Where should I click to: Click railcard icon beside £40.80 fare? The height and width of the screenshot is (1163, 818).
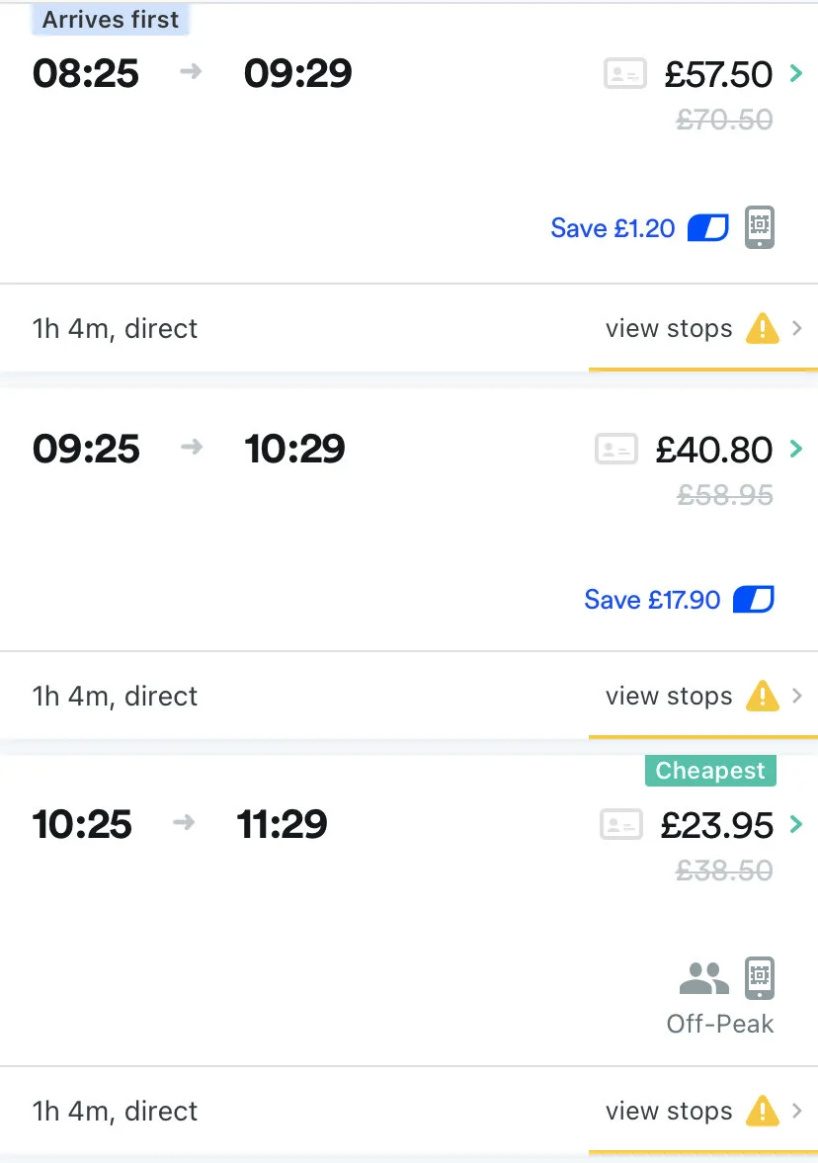coord(616,450)
